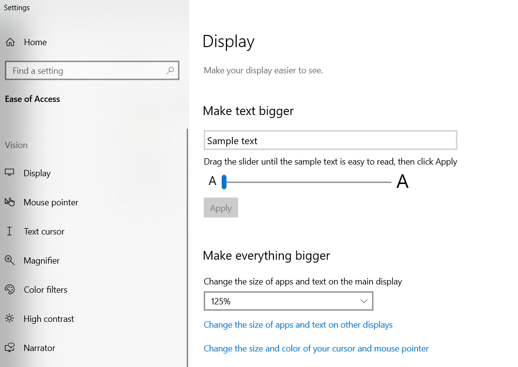Click the chevron arrow of scaling dropdown
This screenshot has width=518, height=367.
(364, 301)
